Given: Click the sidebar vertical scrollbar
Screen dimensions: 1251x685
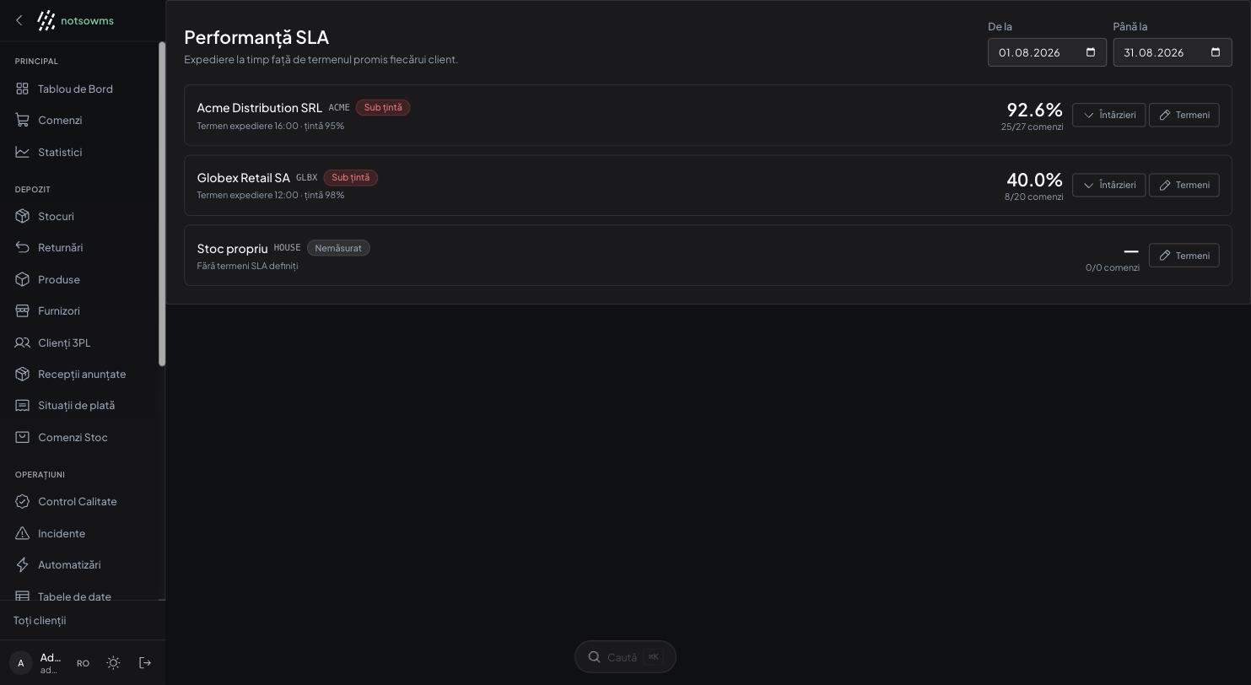Looking at the screenshot, I should pos(162,204).
